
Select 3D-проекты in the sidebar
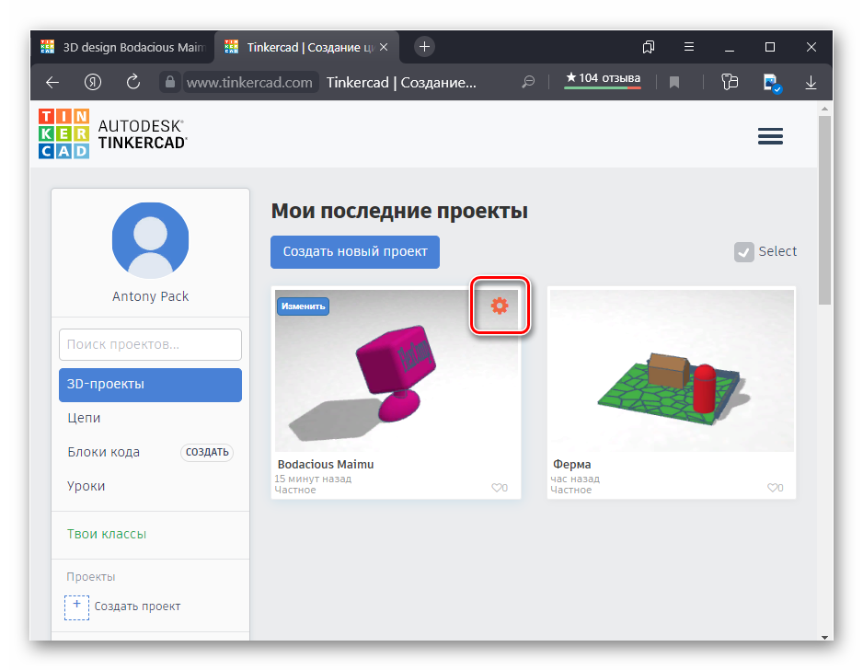pyautogui.click(x=150, y=385)
